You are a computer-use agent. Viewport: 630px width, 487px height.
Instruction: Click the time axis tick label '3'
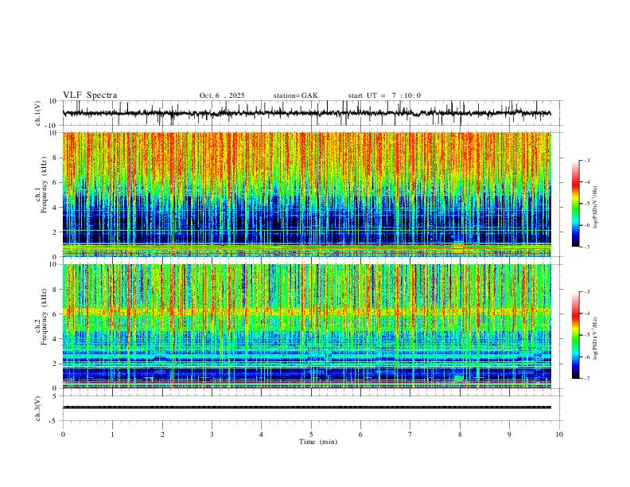coord(212,434)
